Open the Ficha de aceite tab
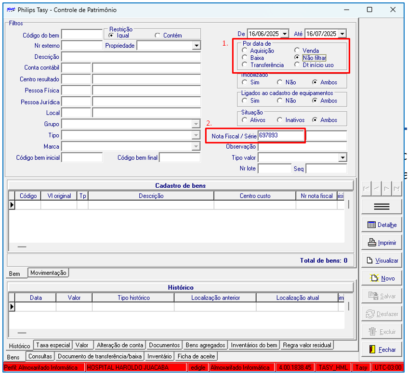Image resolution: width=408 pixels, height=375 pixels. pos(196,356)
